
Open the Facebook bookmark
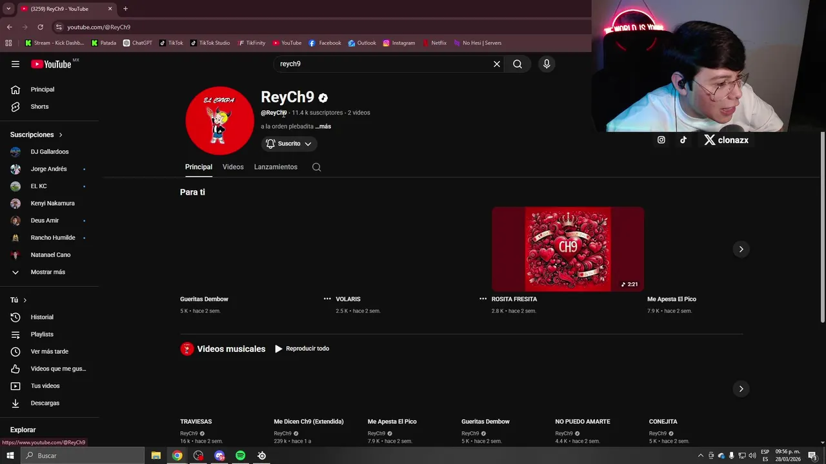325,43
